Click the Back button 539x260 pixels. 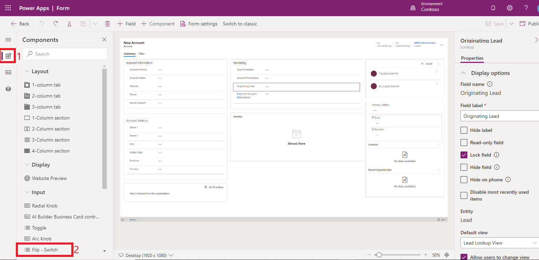click(x=20, y=24)
